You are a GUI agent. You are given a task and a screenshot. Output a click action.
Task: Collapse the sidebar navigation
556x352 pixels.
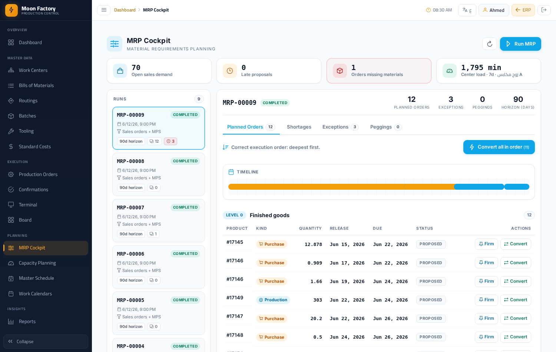[46, 342]
